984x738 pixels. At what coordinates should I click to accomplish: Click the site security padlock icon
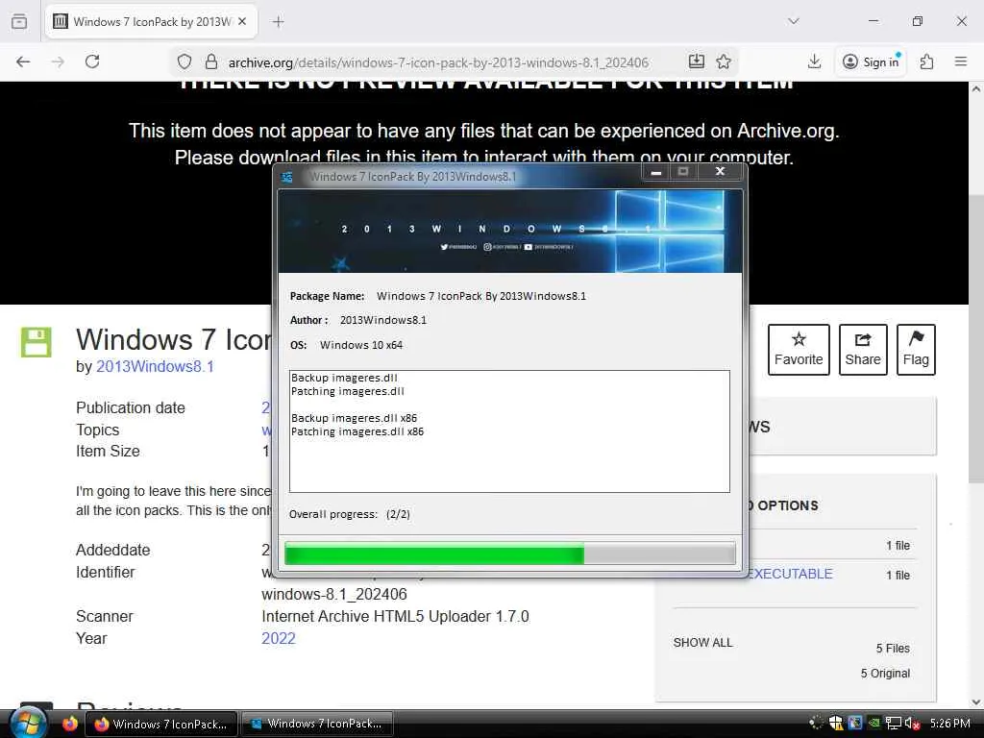coord(211,61)
